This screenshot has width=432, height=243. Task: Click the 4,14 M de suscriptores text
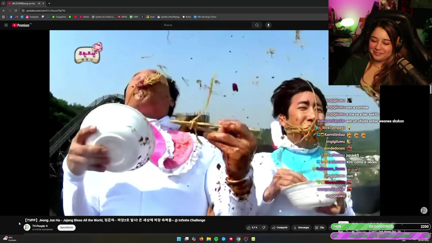[x=43, y=230]
